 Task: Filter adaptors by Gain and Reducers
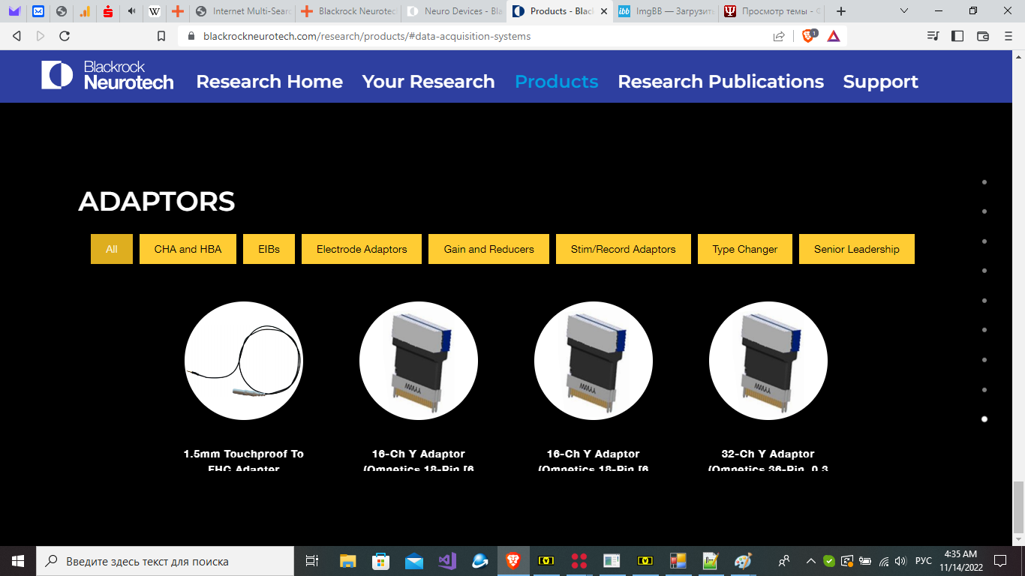click(x=489, y=249)
